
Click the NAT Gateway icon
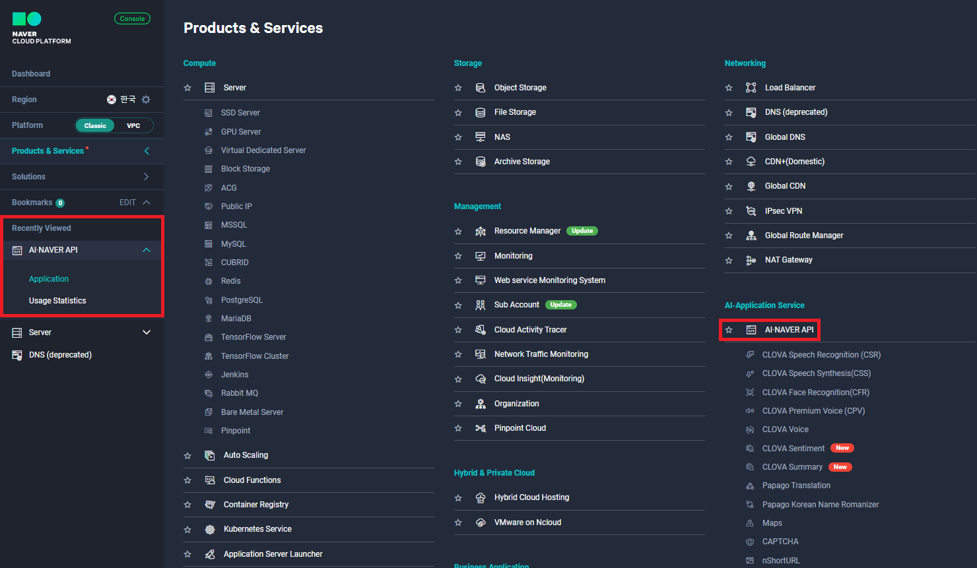click(x=751, y=260)
